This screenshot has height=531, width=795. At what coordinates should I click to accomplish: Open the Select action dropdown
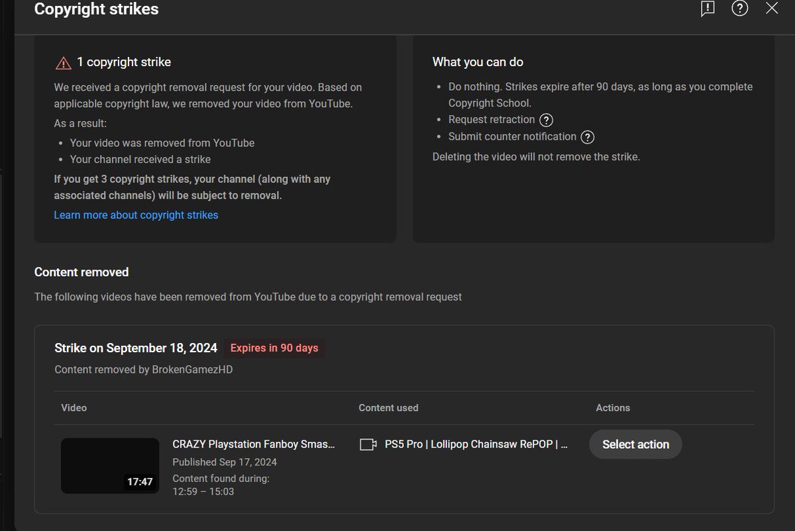click(635, 444)
